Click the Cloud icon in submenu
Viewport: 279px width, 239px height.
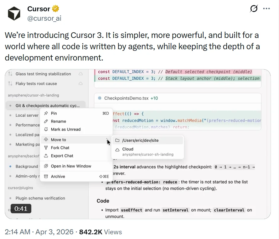coord(117,150)
